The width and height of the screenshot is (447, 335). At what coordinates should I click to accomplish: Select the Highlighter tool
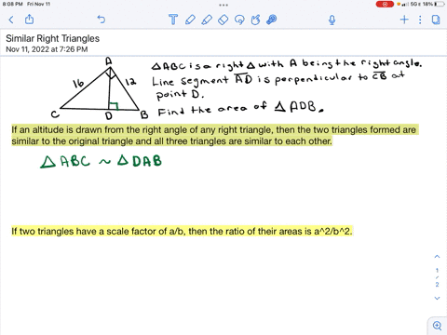[x=207, y=20]
